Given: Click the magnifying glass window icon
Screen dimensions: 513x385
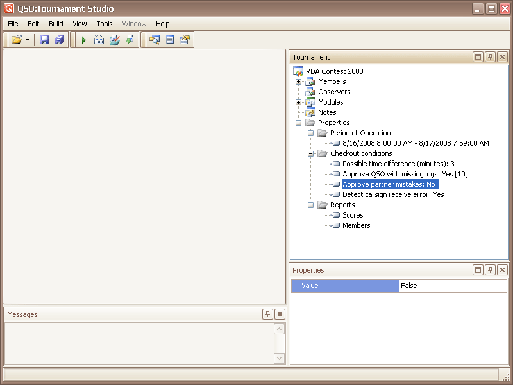Looking at the screenshot, I should point(155,40).
